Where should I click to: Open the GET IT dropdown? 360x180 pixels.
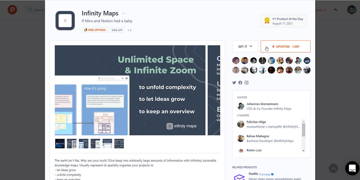245,46
